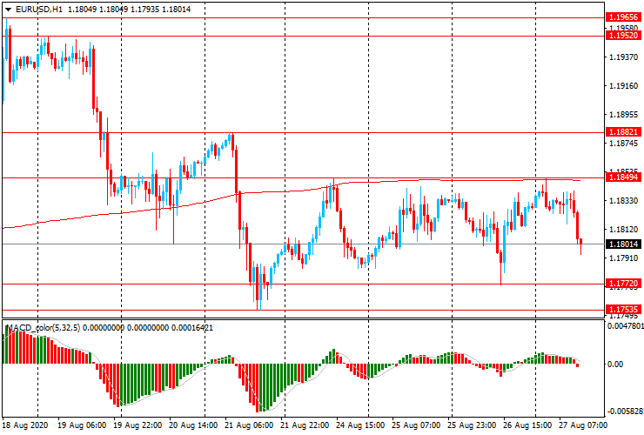Click the 1.18821 level price tag

[x=623, y=132]
